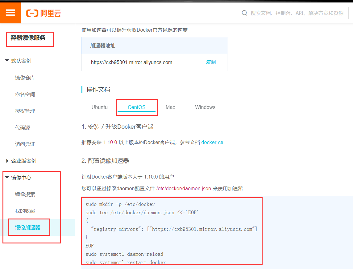Switch to the Mac tab
Viewport: 353px width, 269px height.
point(170,107)
